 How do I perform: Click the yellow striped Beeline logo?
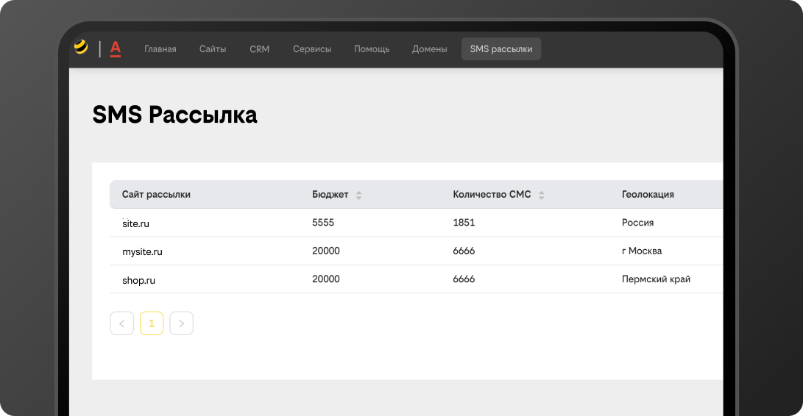[x=81, y=47]
